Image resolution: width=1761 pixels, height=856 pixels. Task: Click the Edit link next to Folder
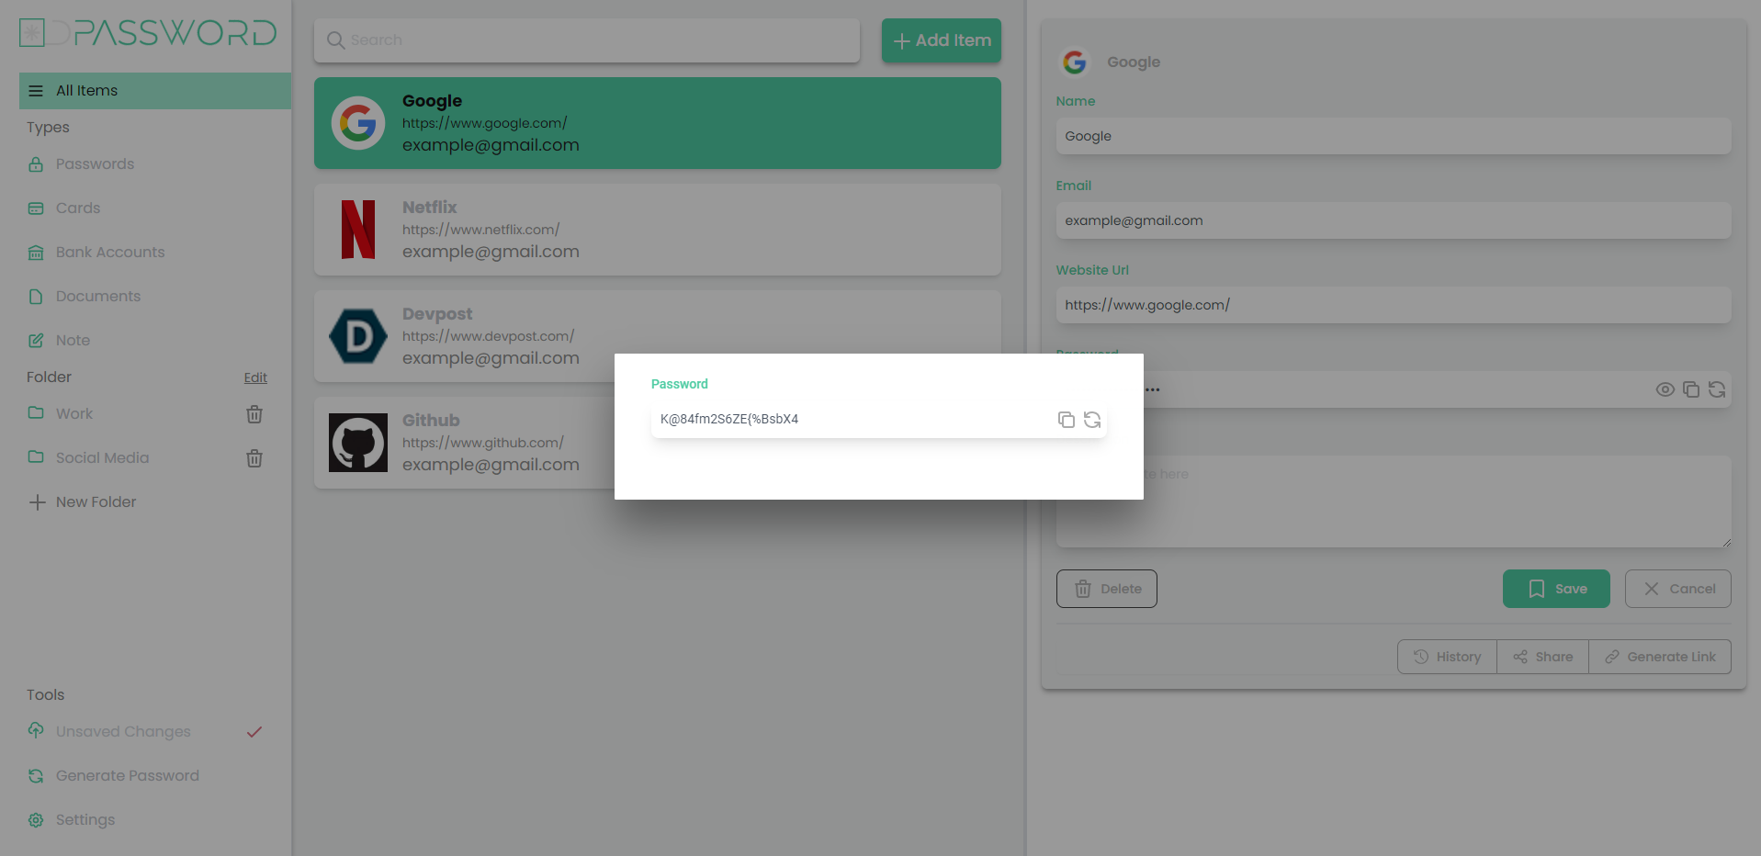pyautogui.click(x=255, y=377)
